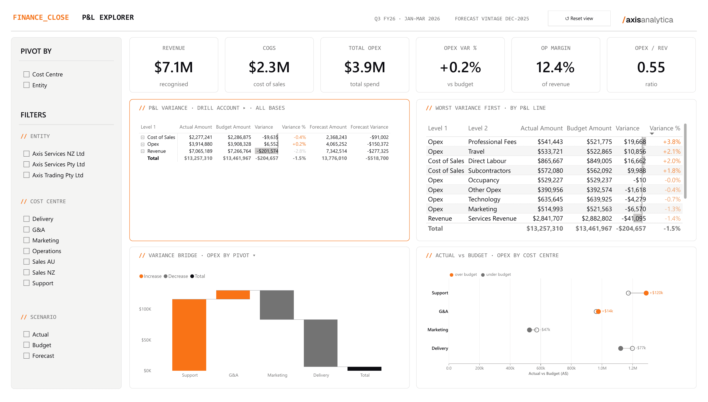Click the over budget legend dot

(x=451, y=275)
